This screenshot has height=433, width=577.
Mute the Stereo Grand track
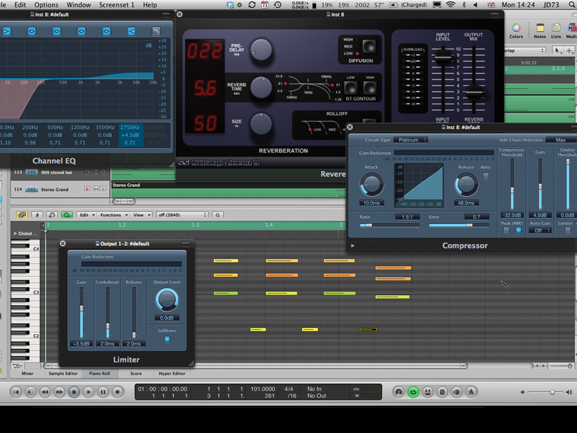(x=96, y=189)
